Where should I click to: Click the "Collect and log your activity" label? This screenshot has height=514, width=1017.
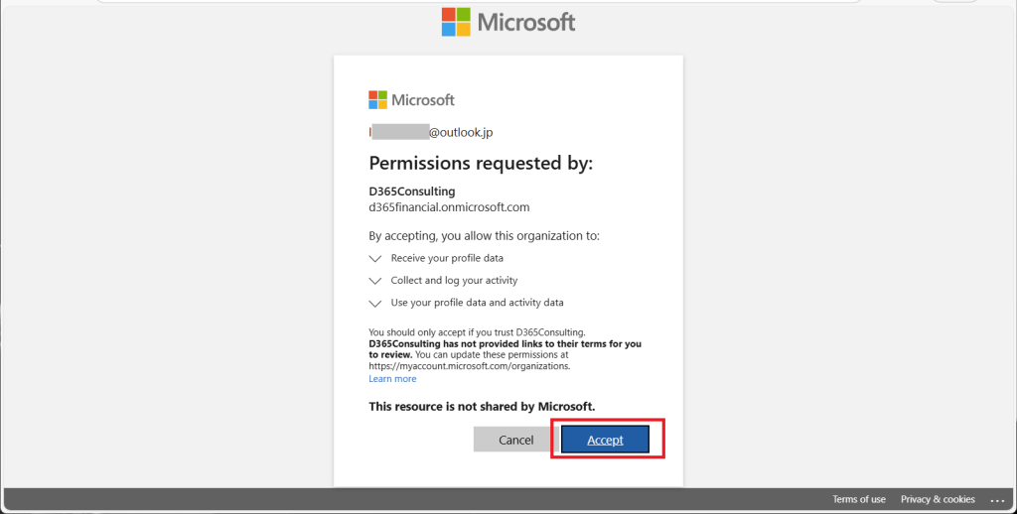(x=454, y=281)
